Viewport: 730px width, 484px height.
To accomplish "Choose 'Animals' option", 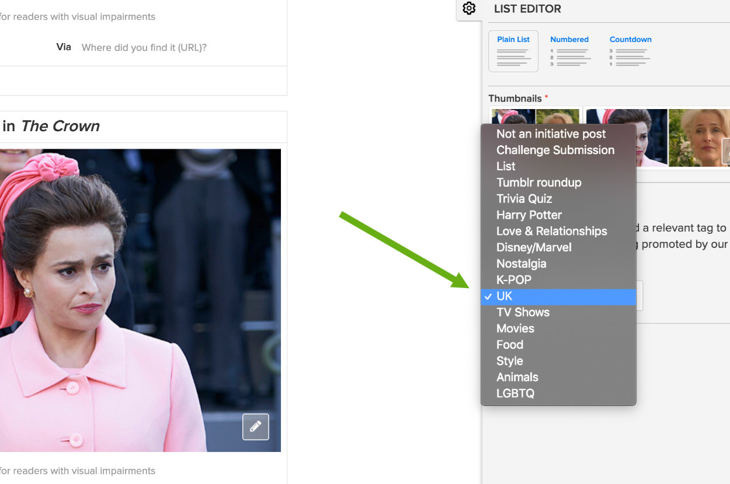I will (558, 377).
